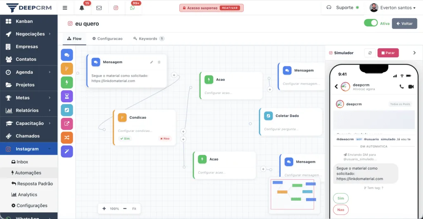Refresh the Simulador
Image resolution: width=423 pixels, height=219 pixels.
click(x=370, y=53)
